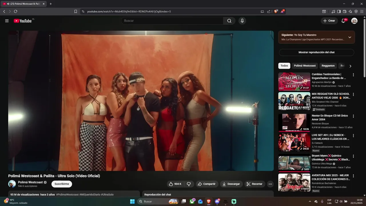
Task: Open Brave playlist music note icon
Action: pyautogui.click(x=333, y=11)
